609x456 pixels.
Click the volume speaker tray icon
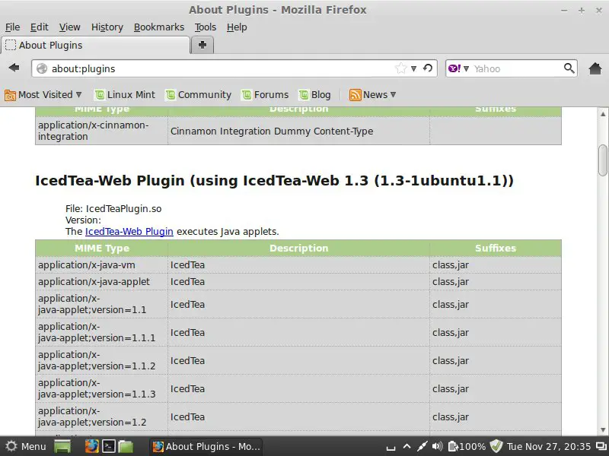[437, 446]
